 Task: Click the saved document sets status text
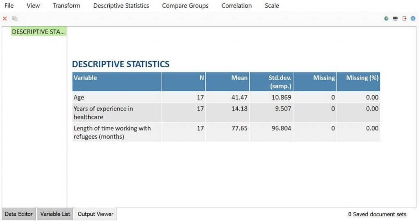coord(377,214)
